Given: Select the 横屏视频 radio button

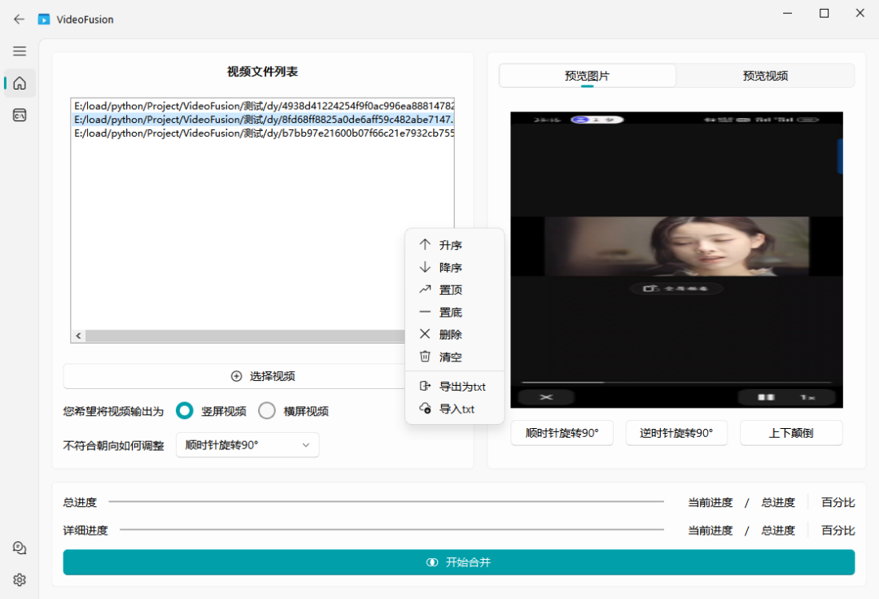Looking at the screenshot, I should 267,411.
